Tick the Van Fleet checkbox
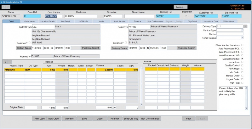Screen dimensions: 252x129 coord(242,83)
